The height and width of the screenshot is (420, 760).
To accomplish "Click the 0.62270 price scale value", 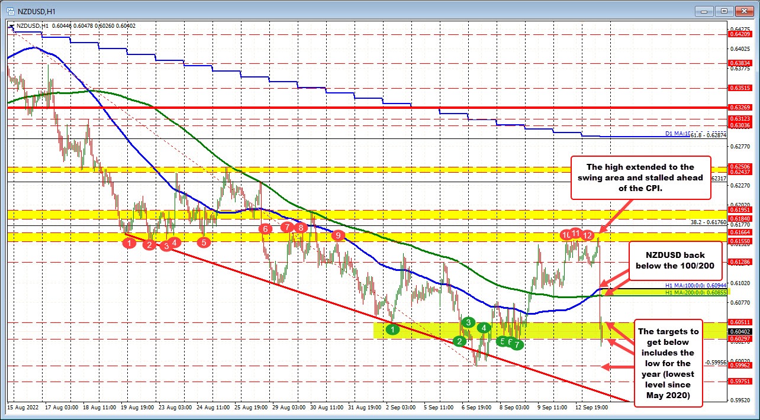I will [739, 185].
